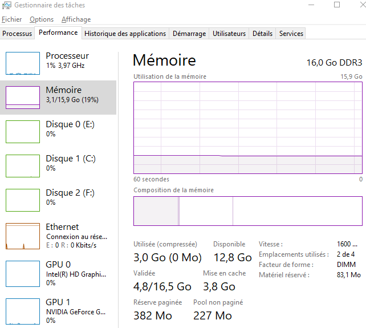Click the 16,0 Go DDR3 label

tap(334, 63)
